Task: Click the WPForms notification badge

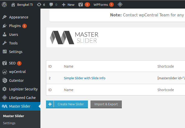Action: pyautogui.click(x=111, y=5)
